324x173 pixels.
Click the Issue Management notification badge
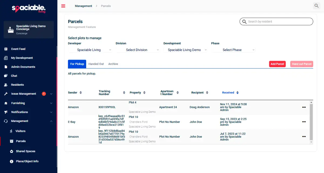[x=44, y=94]
